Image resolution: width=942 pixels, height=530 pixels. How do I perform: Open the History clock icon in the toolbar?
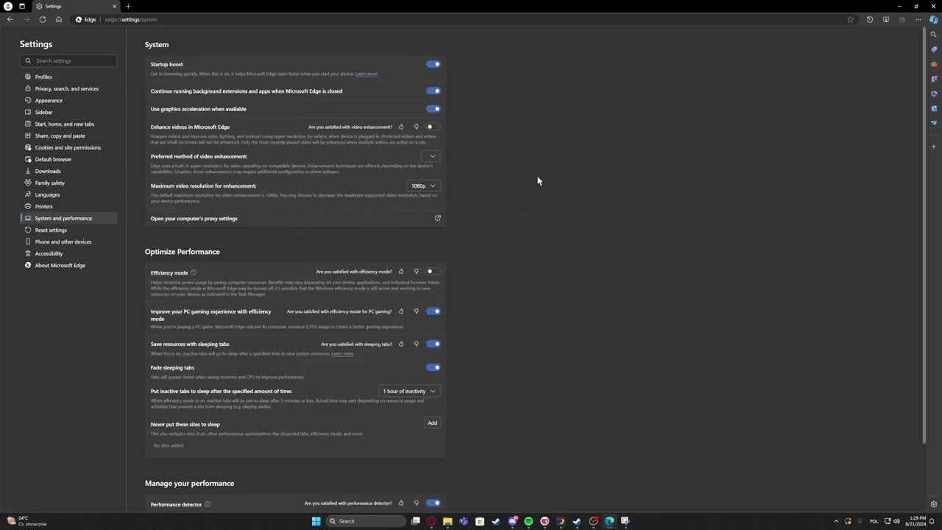tap(869, 20)
